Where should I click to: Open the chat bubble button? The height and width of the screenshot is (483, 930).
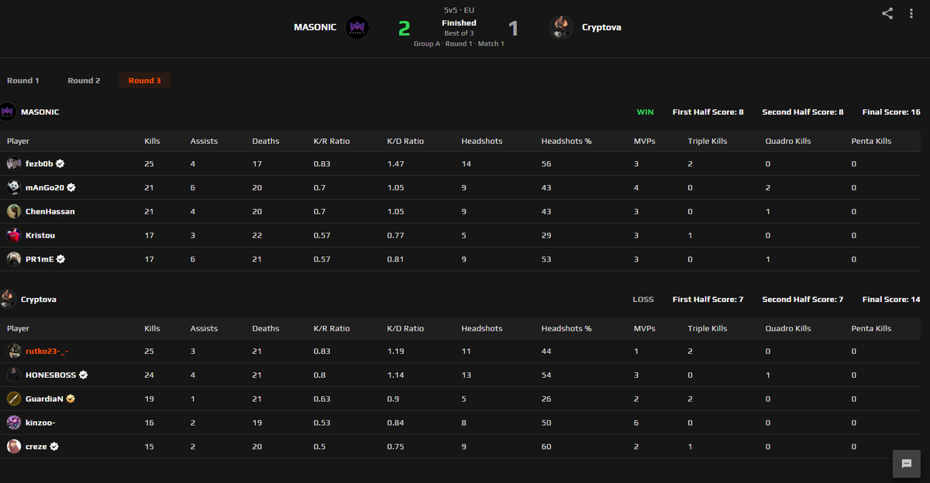tap(907, 463)
